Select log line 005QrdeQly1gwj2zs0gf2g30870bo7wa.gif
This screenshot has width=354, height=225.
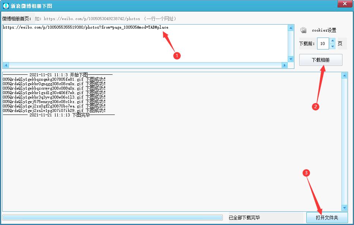[x=54, y=106]
